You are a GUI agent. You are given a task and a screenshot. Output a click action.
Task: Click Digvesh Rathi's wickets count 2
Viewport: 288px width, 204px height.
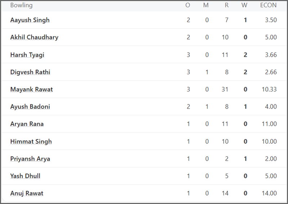pos(245,72)
